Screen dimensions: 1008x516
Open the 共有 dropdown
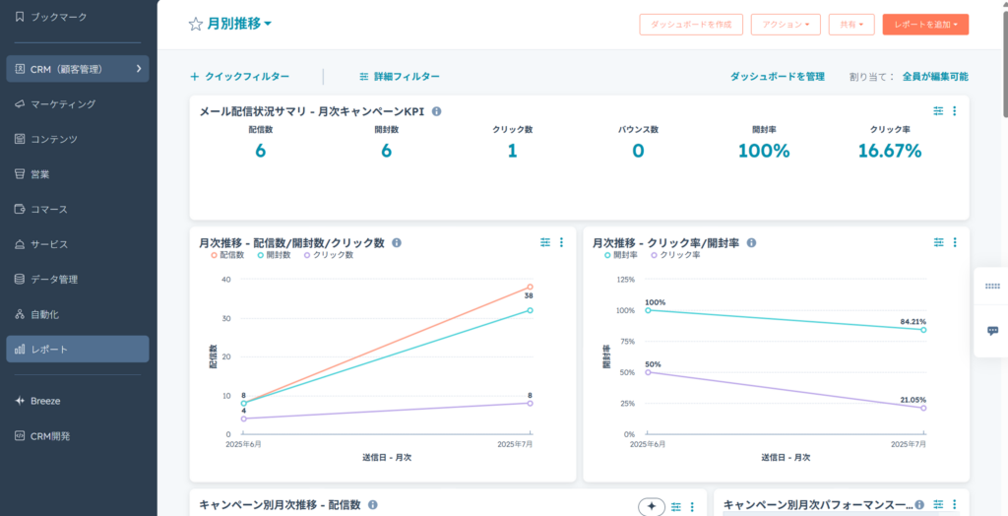851,25
